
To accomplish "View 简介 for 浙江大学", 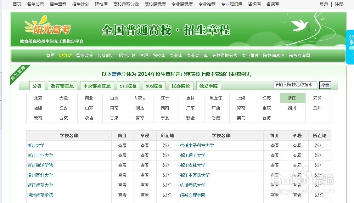I will pyautogui.click(x=122, y=146).
